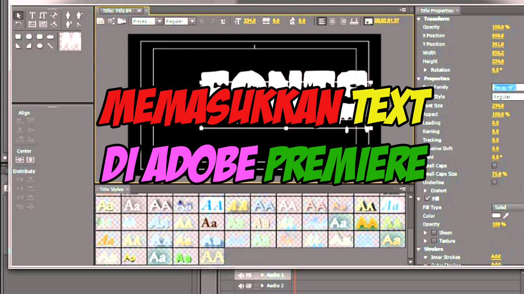This screenshot has width=524, height=294.
Task: Toggle Audio 2 track output speaker
Action: click(241, 285)
